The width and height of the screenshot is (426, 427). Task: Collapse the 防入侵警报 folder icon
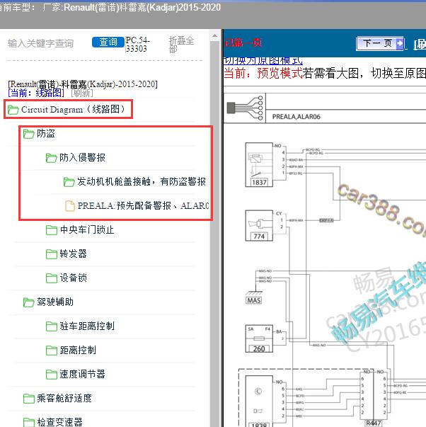tap(51, 158)
